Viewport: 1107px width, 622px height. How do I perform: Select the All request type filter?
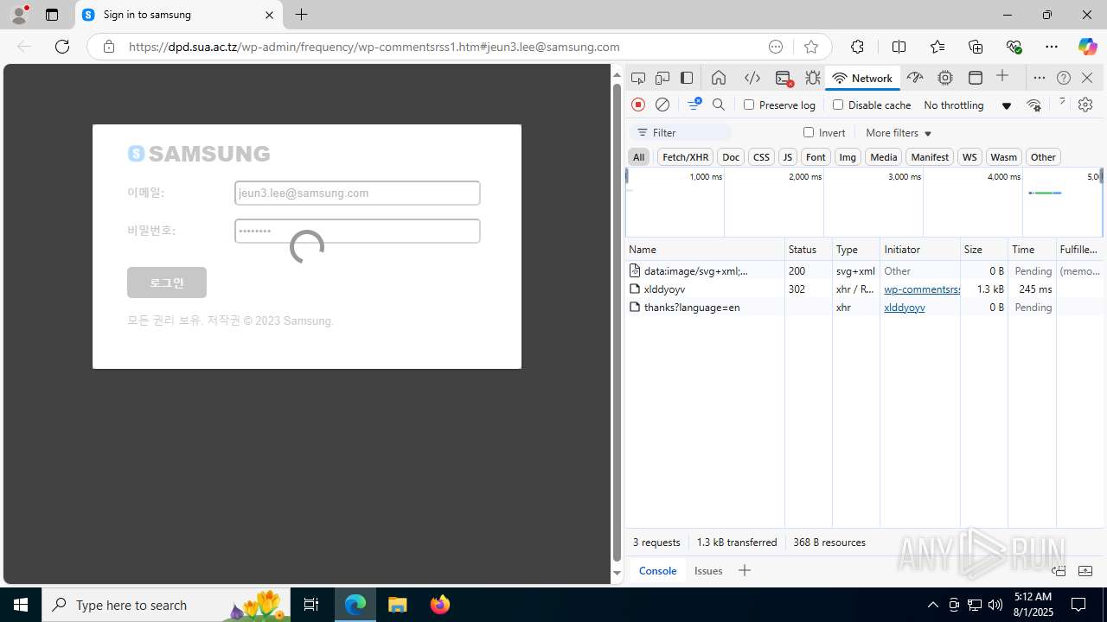[x=638, y=156]
